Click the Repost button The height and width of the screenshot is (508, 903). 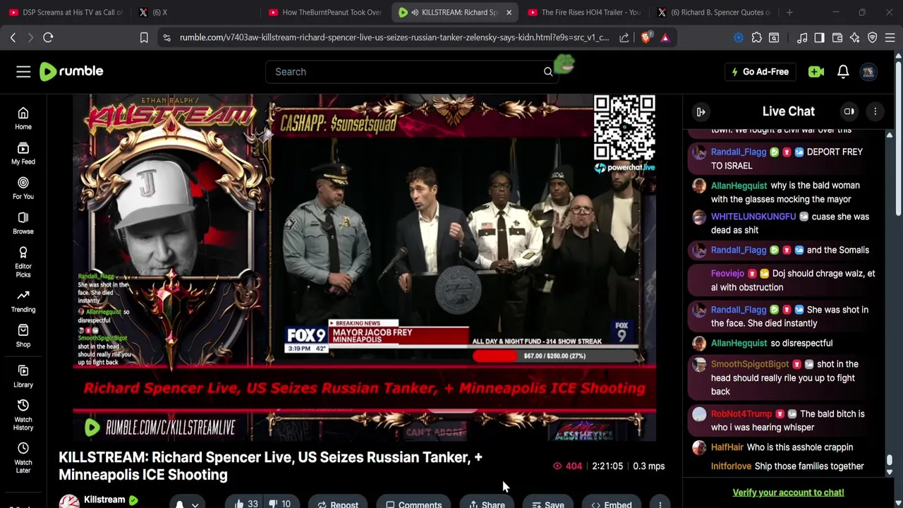[x=338, y=504]
